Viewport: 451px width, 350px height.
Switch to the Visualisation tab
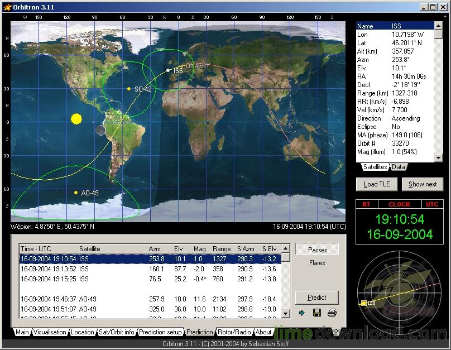pyautogui.click(x=50, y=332)
